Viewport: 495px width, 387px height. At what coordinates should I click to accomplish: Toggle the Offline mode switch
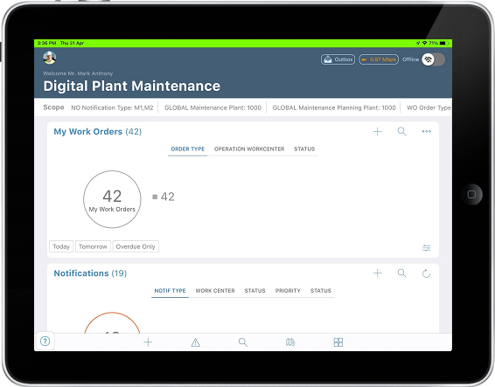[x=433, y=59]
